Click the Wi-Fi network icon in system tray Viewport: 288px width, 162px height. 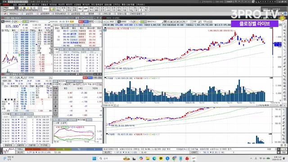(261, 158)
